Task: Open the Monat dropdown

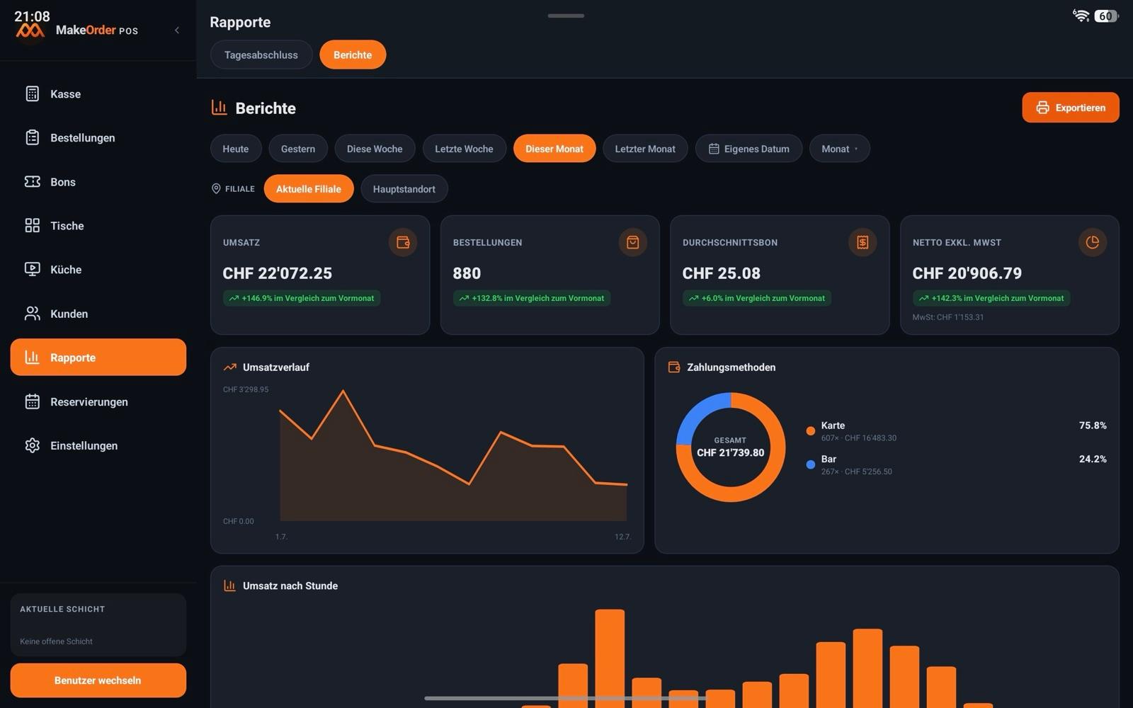Action: pos(840,149)
